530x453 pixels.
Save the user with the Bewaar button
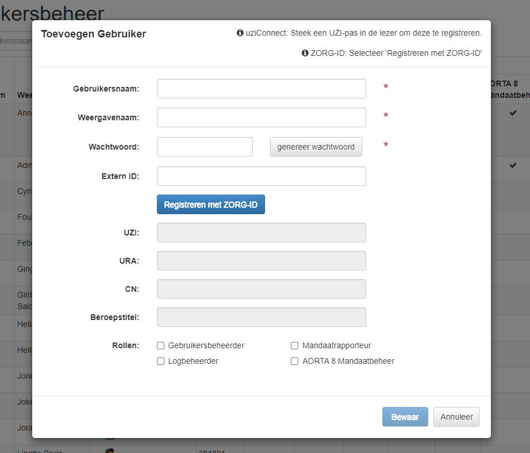pos(405,417)
